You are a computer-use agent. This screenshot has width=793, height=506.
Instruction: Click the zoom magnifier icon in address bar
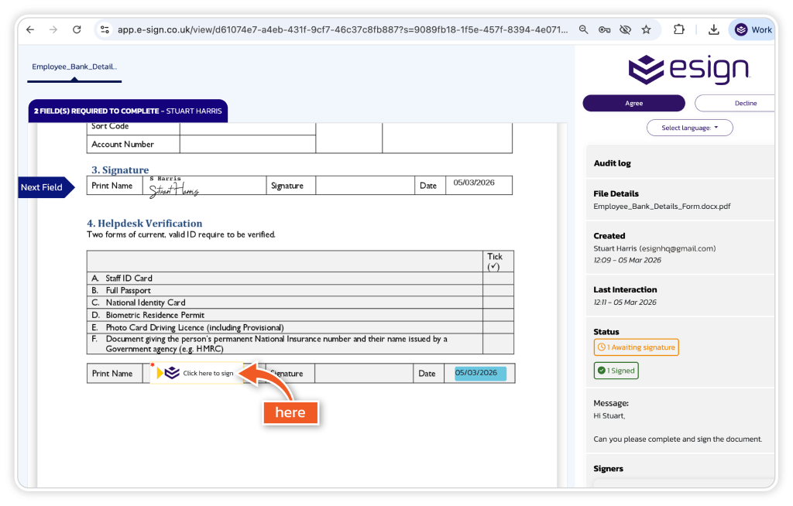click(584, 29)
